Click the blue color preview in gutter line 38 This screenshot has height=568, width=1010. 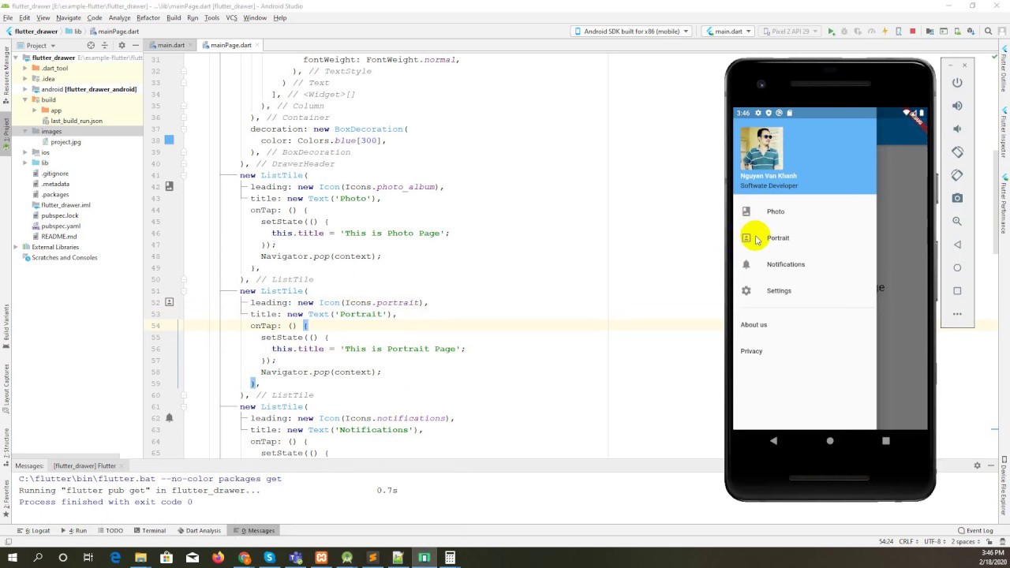(x=169, y=140)
